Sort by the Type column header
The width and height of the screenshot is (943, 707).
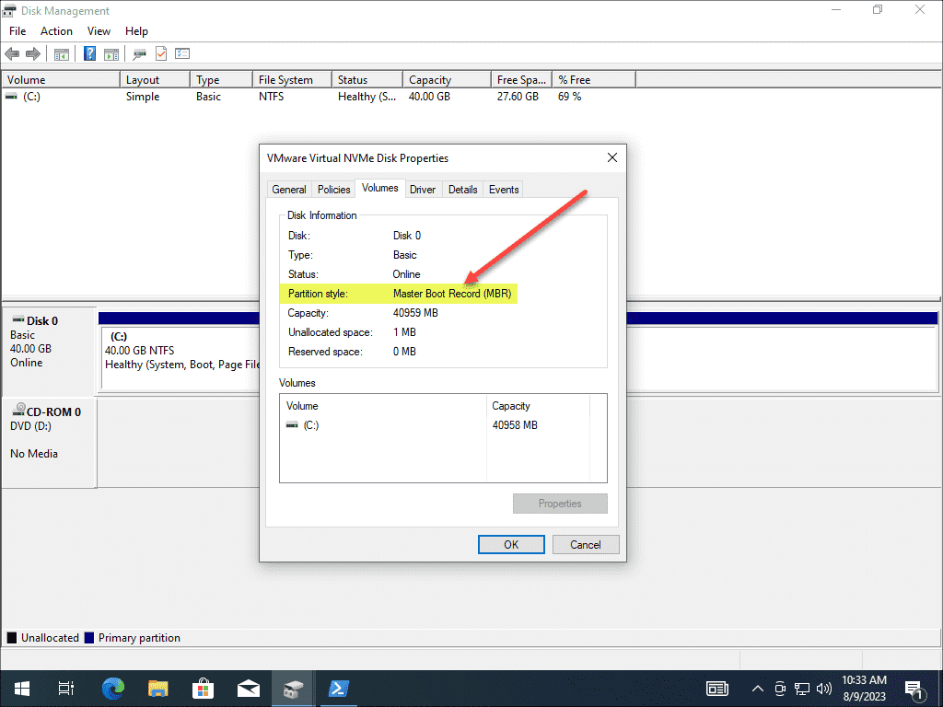(x=221, y=80)
